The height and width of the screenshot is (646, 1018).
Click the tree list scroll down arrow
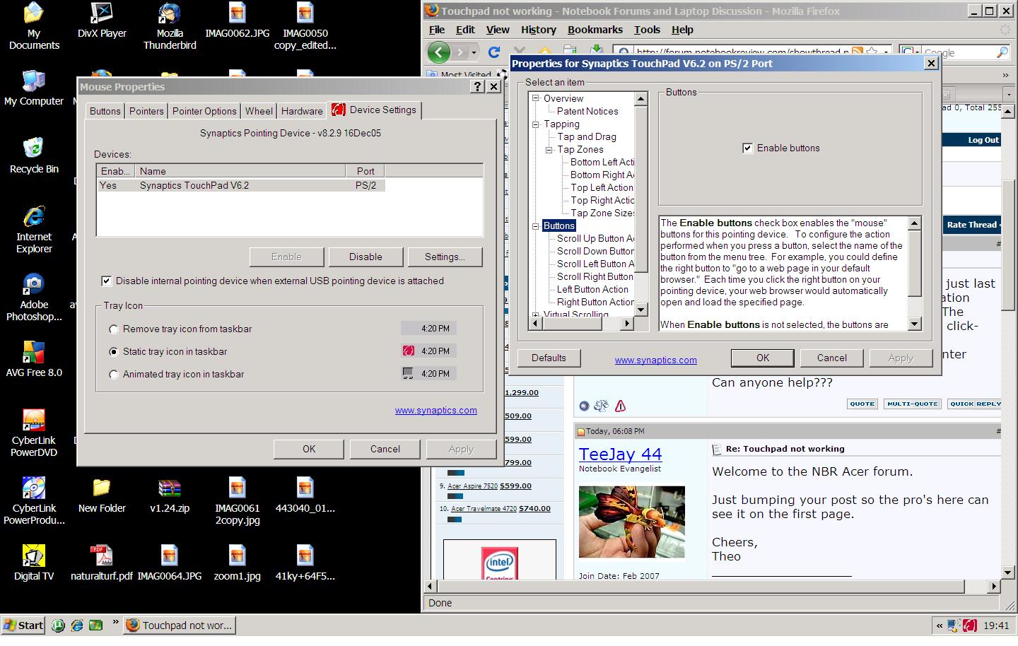(641, 310)
